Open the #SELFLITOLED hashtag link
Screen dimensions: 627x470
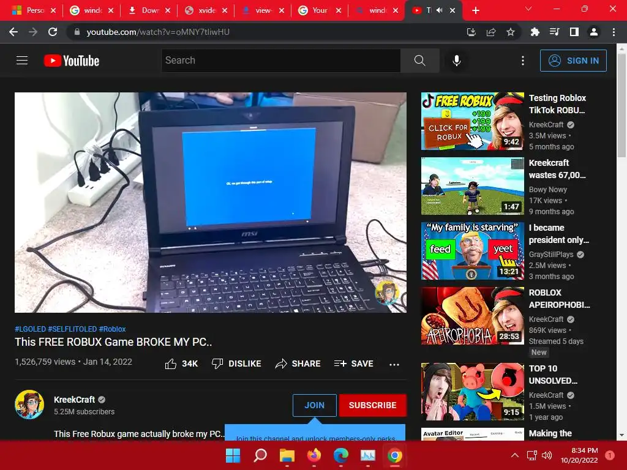(x=72, y=329)
